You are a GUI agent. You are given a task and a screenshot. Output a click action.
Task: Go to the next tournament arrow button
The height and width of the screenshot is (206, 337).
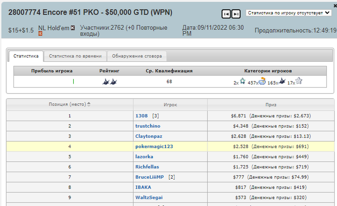point(236,14)
